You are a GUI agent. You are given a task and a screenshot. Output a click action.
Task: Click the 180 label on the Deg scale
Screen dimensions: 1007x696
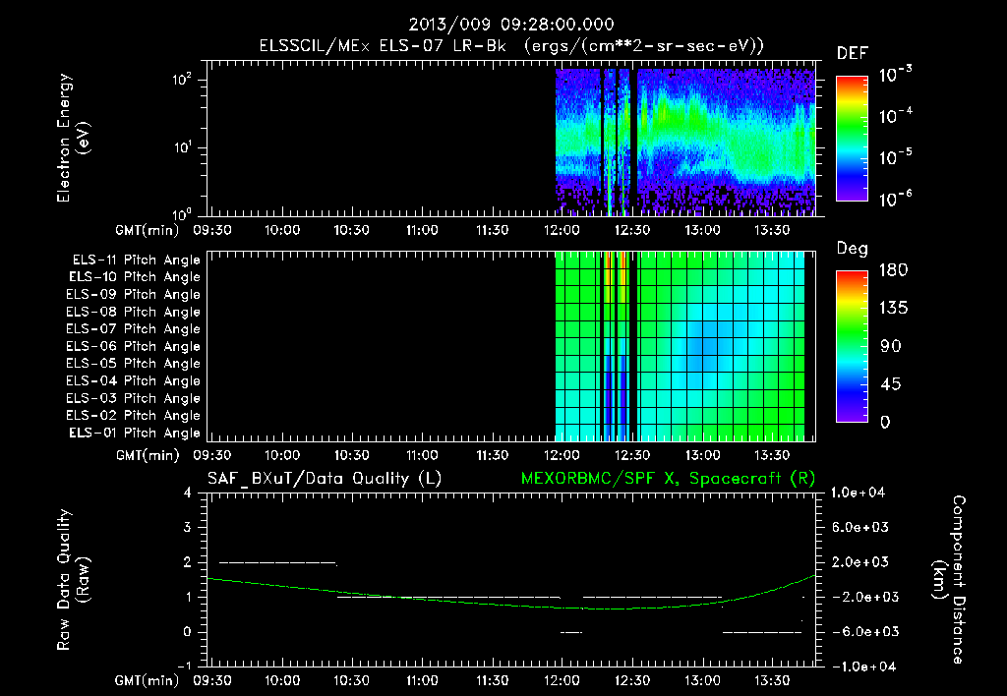click(893, 270)
